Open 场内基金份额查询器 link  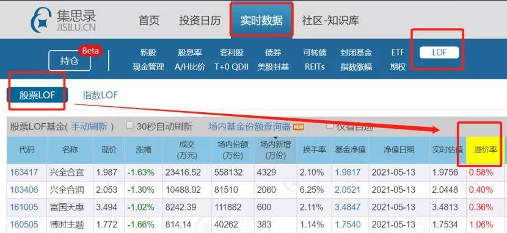250,126
